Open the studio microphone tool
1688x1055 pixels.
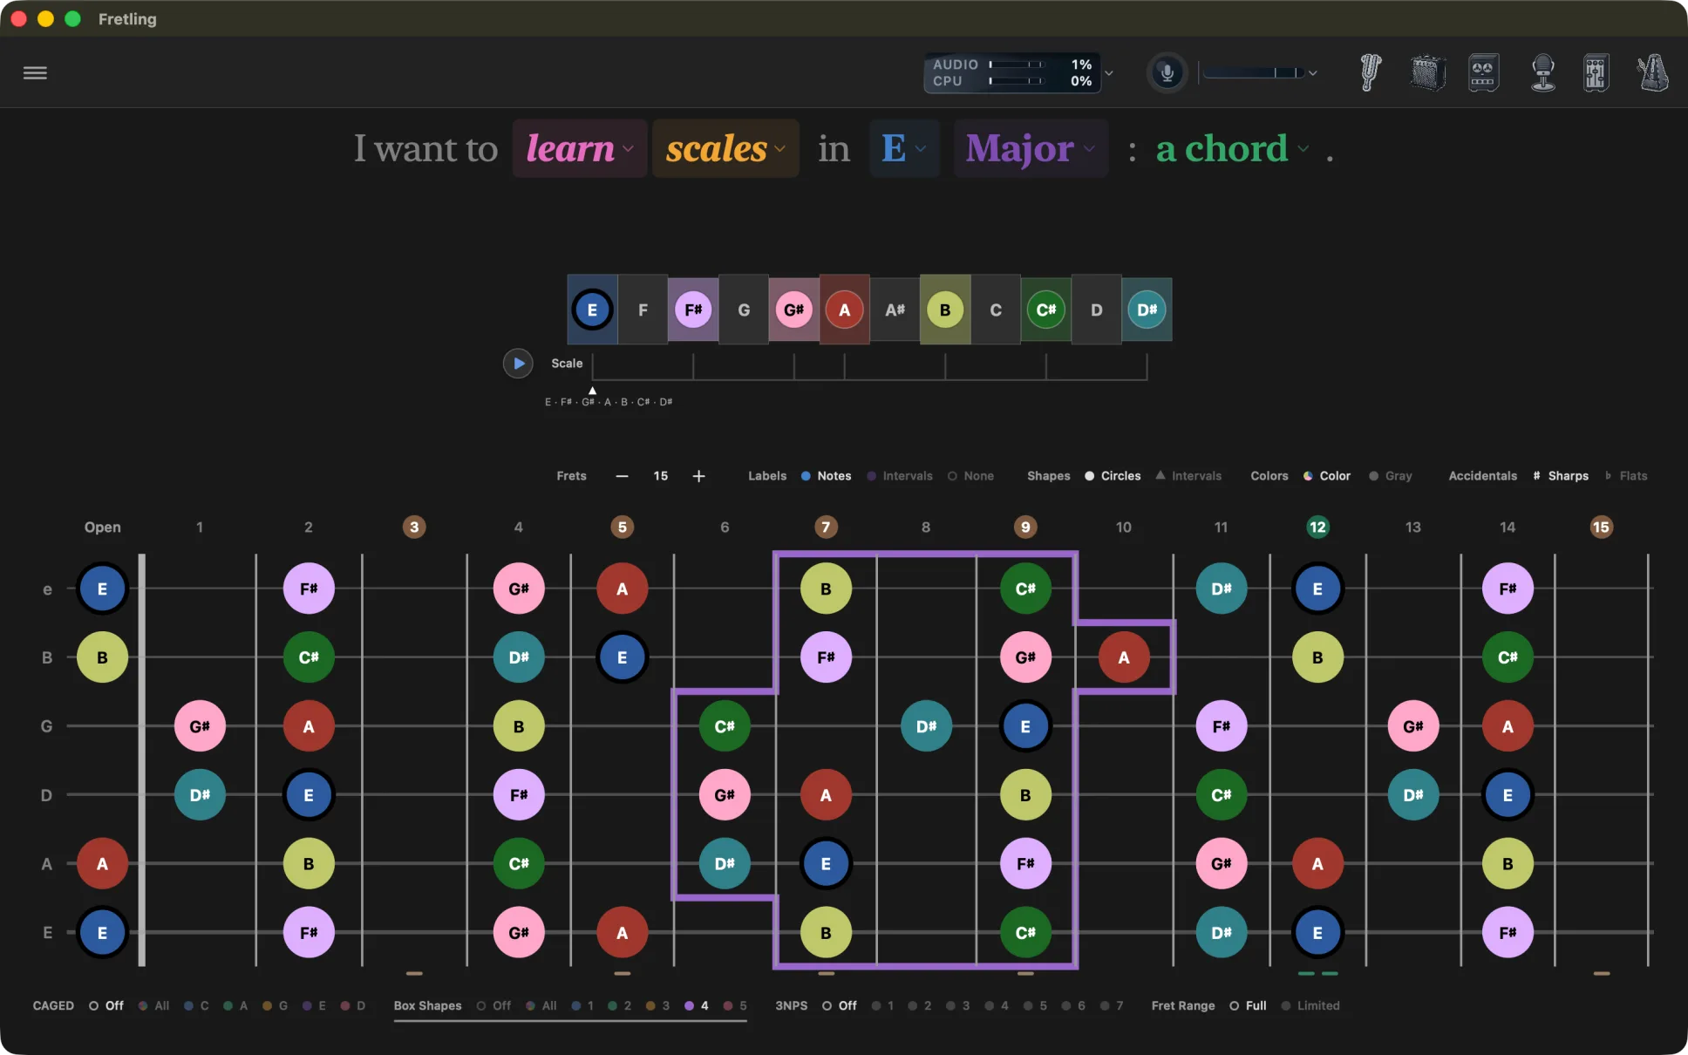[1543, 72]
